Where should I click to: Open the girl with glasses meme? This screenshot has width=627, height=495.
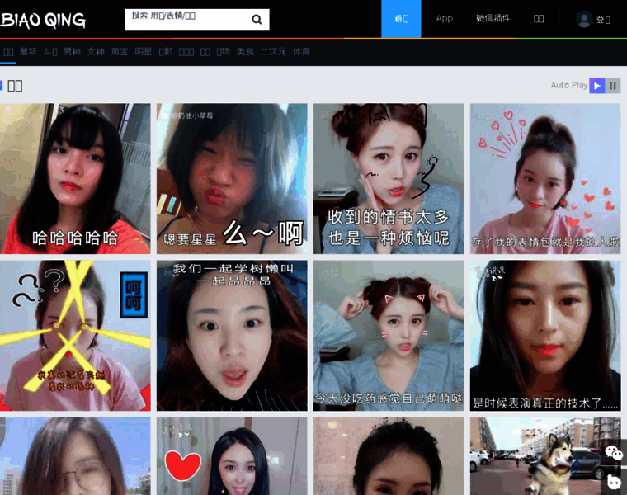click(75, 456)
